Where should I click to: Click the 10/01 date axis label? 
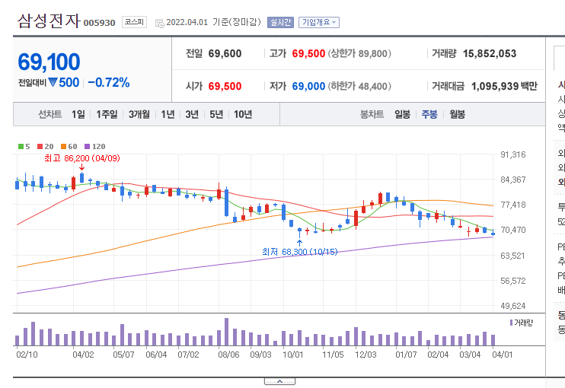coord(293,355)
